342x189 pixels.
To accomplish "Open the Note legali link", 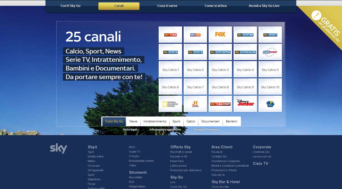I will 130,129.
